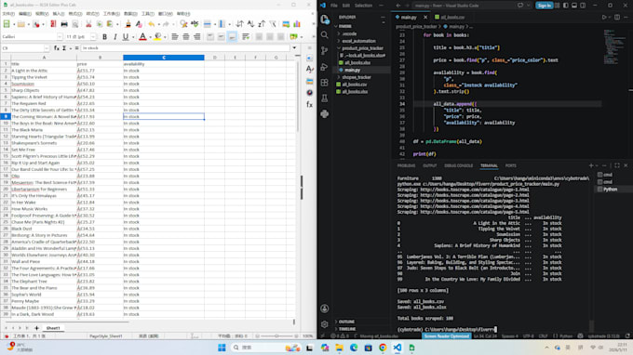
Task: Toggle Screen Reader Optimized status item
Action: (447, 336)
